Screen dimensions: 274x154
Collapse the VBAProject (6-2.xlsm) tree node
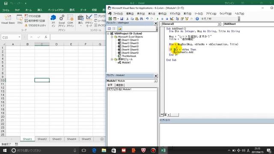[x=108, y=33]
